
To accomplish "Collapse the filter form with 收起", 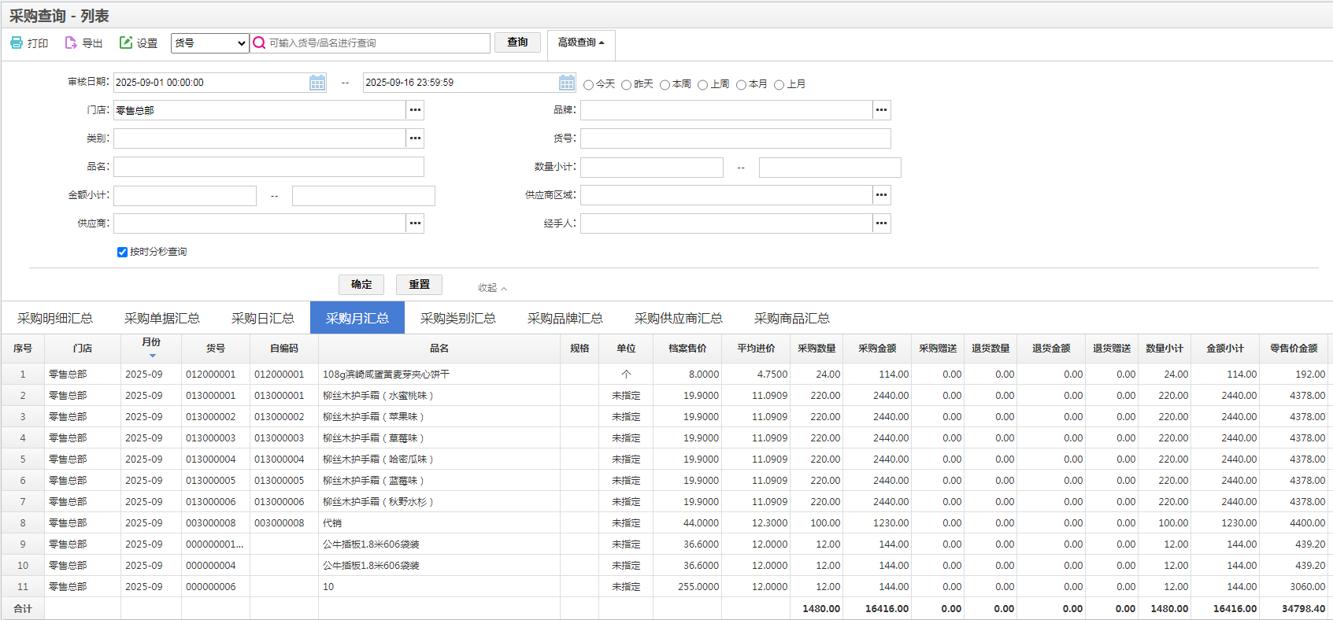I will coord(492,288).
